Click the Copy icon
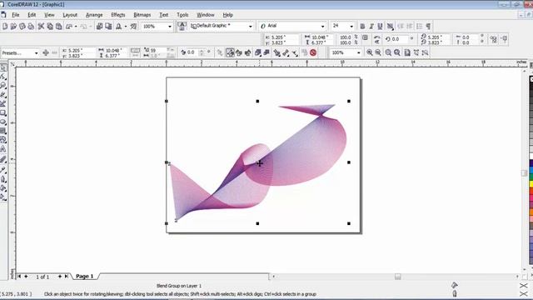 50,26
